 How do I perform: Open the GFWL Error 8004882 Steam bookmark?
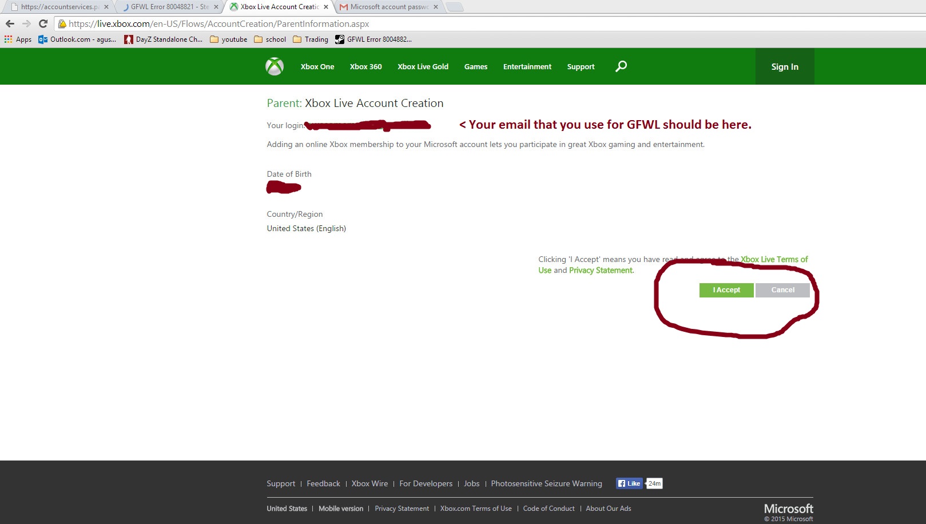[373, 39]
